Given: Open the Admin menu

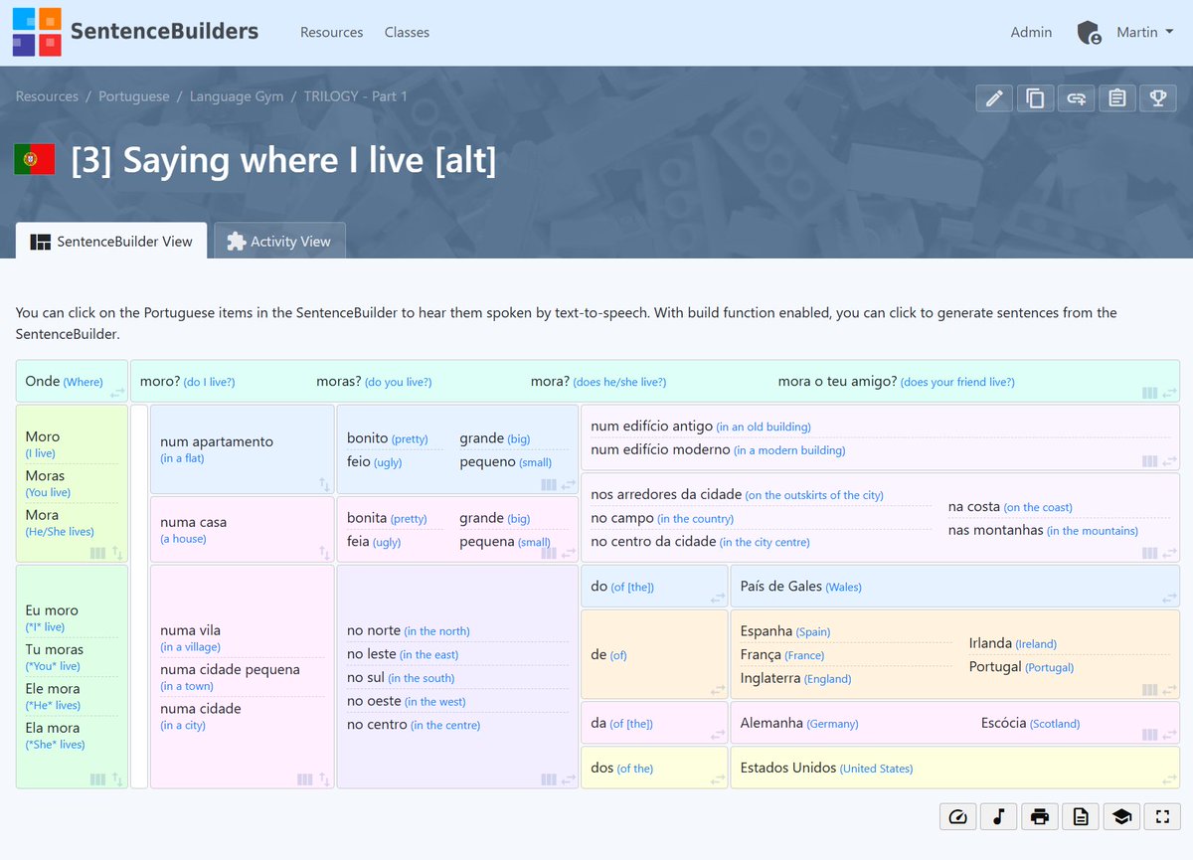Looking at the screenshot, I should (x=1031, y=33).
